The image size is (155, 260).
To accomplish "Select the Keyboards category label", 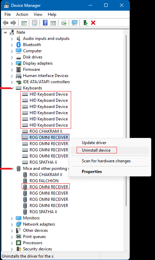I will [33, 88].
